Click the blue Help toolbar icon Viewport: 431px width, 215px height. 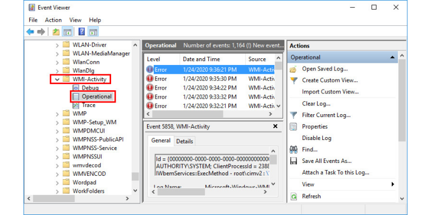(81, 32)
